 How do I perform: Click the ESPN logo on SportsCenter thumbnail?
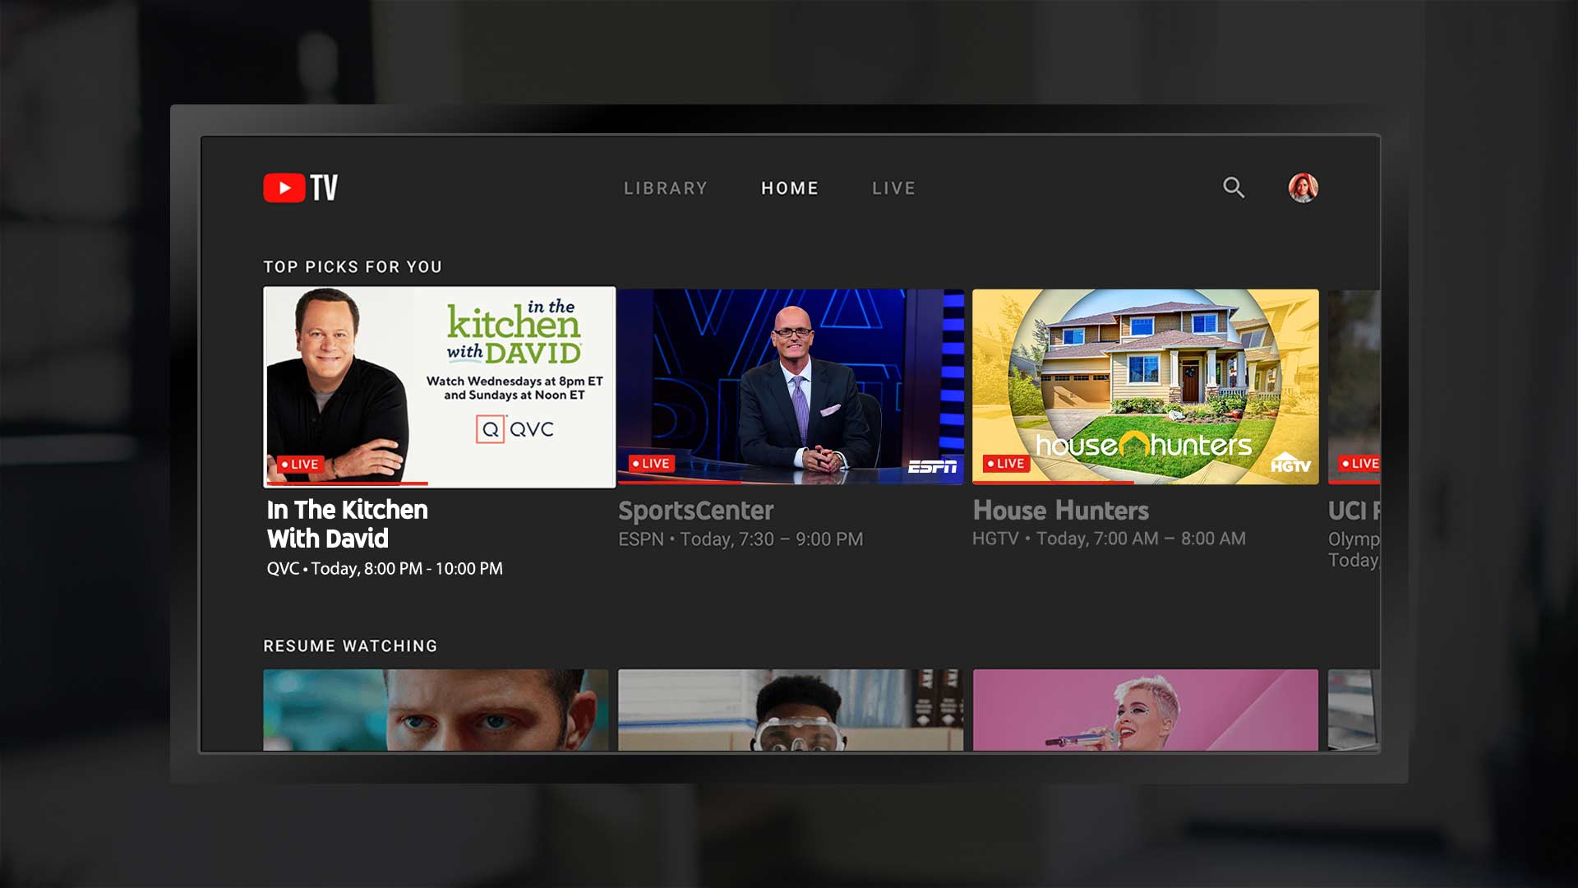932,466
